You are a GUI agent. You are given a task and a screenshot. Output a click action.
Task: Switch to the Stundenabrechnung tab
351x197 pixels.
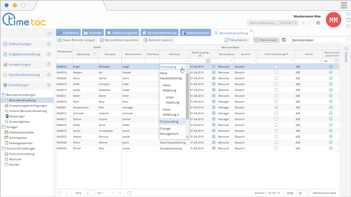coord(159,33)
